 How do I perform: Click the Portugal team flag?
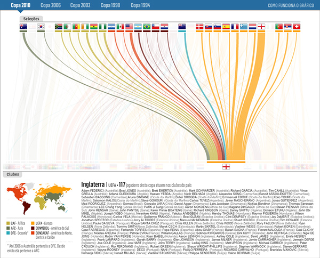(x=279, y=27)
